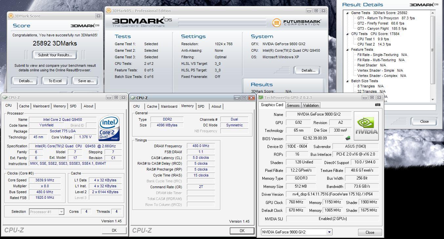This screenshot has height=239, width=444.
Task: Collapse the Feature Tests tree node
Action: pyautogui.click(x=348, y=49)
